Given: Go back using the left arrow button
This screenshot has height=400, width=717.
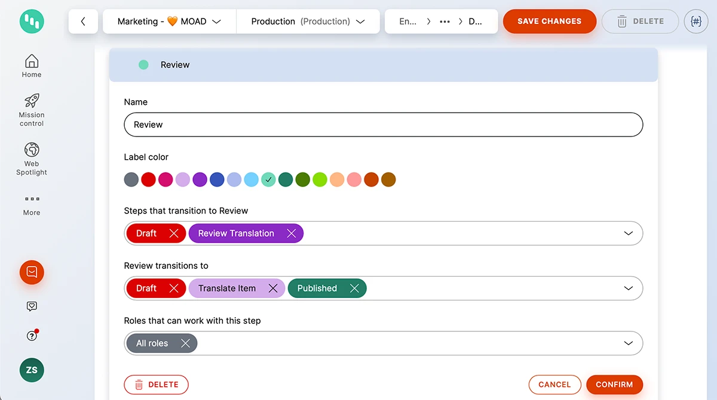Looking at the screenshot, I should [x=83, y=21].
